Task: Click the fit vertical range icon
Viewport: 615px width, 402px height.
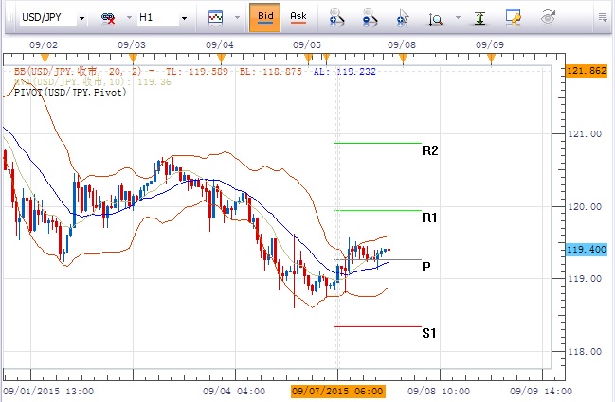Action: coord(479,18)
